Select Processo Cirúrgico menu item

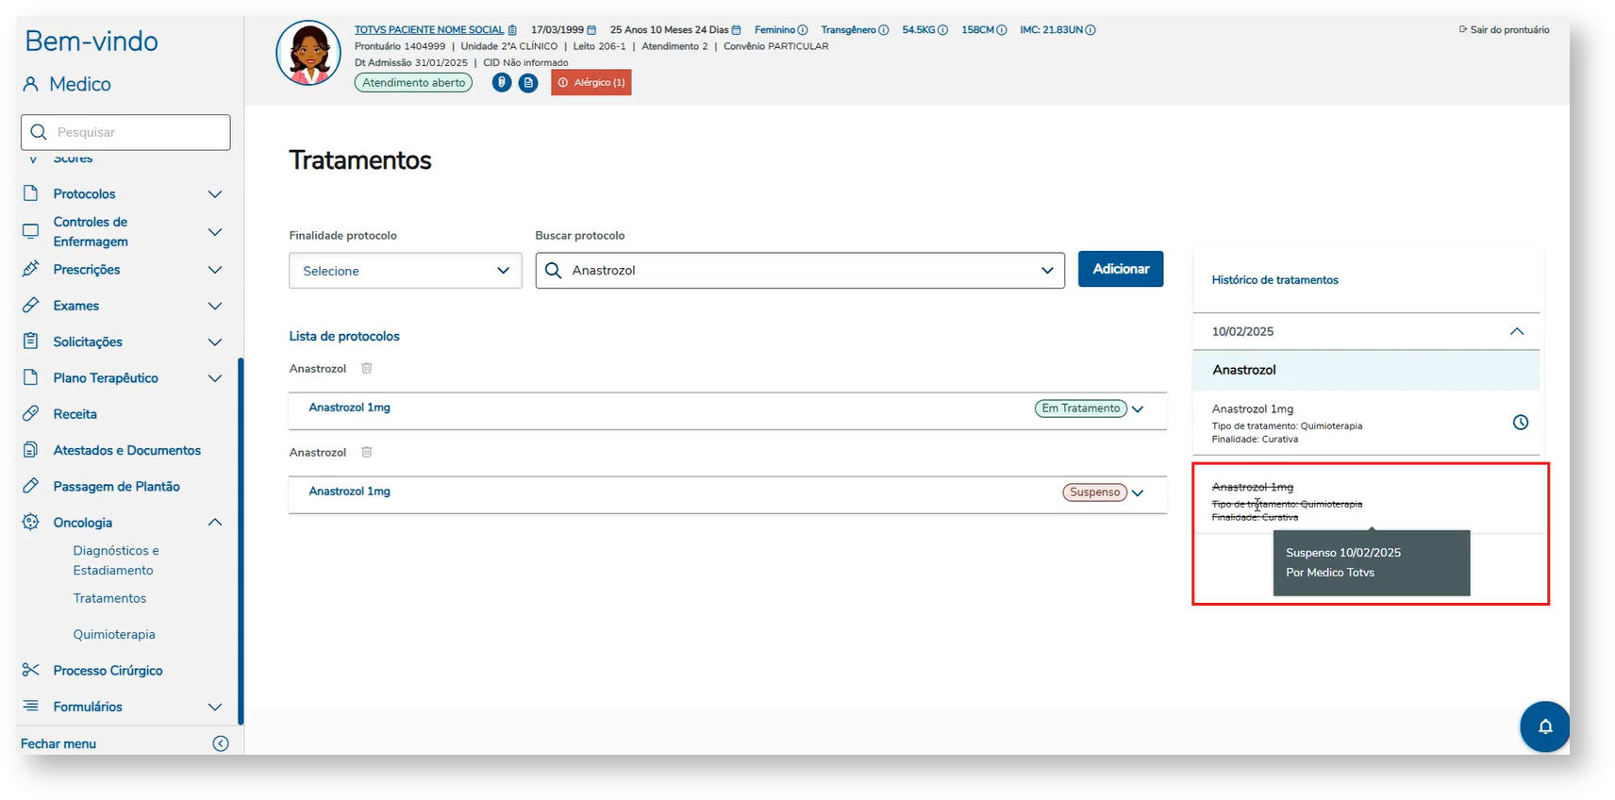coord(108,671)
